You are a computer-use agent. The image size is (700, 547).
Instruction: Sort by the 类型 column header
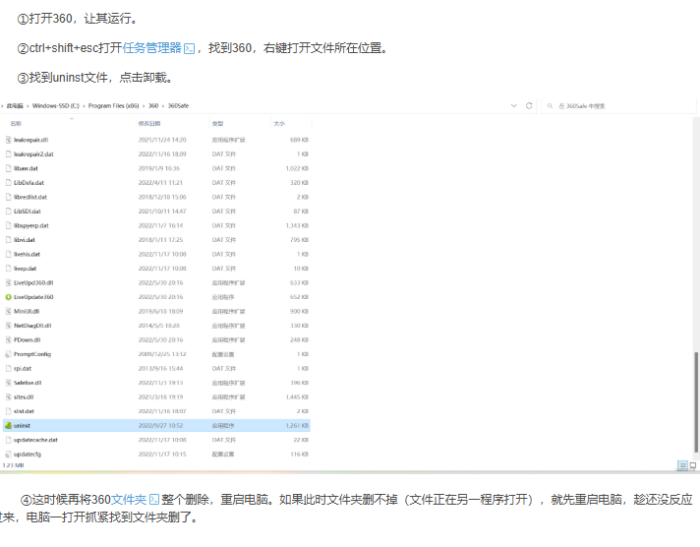click(x=218, y=123)
